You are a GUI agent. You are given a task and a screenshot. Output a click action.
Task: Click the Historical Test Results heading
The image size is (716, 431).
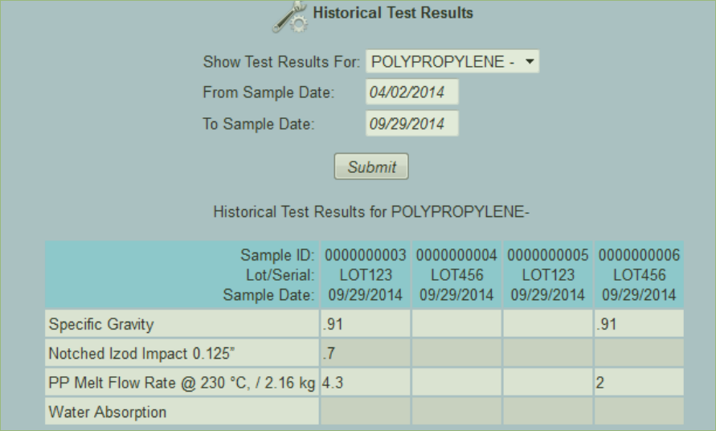393,13
